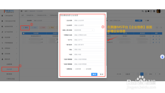The height and width of the screenshot is (93, 165).
Task: Click the user avatar picture
Action: pyautogui.click(x=159, y=11)
